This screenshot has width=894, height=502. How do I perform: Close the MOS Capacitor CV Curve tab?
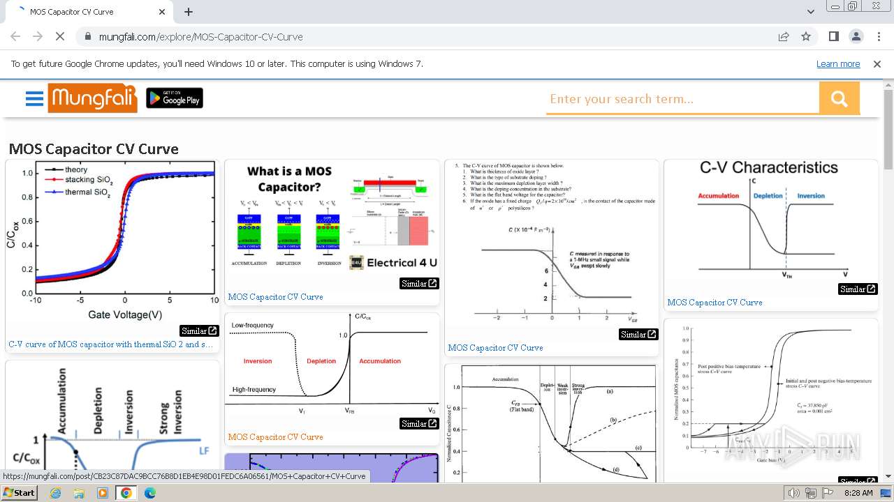[162, 12]
